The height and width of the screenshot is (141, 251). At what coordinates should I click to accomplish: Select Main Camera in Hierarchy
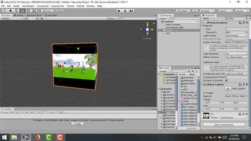[x=173, y=24]
